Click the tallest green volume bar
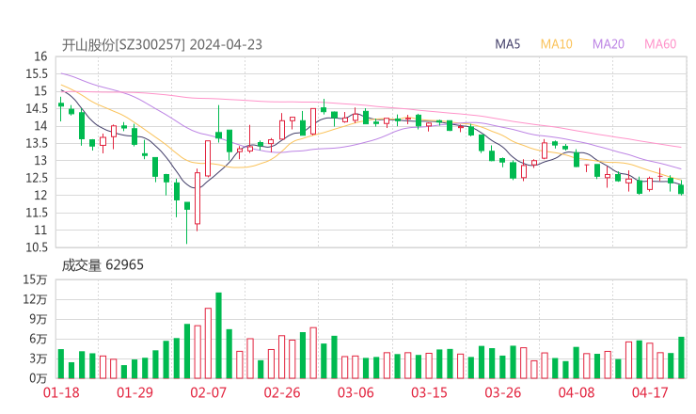The image size is (696, 414). [x=218, y=335]
